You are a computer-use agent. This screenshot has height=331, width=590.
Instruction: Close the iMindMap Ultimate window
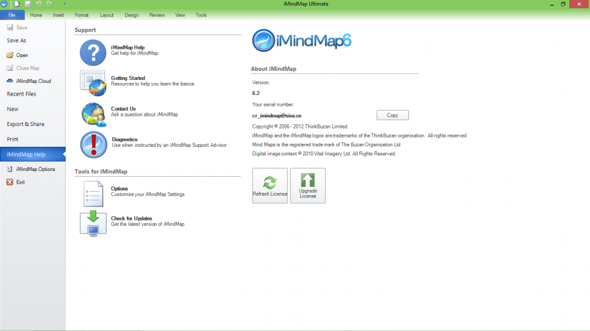pos(579,4)
